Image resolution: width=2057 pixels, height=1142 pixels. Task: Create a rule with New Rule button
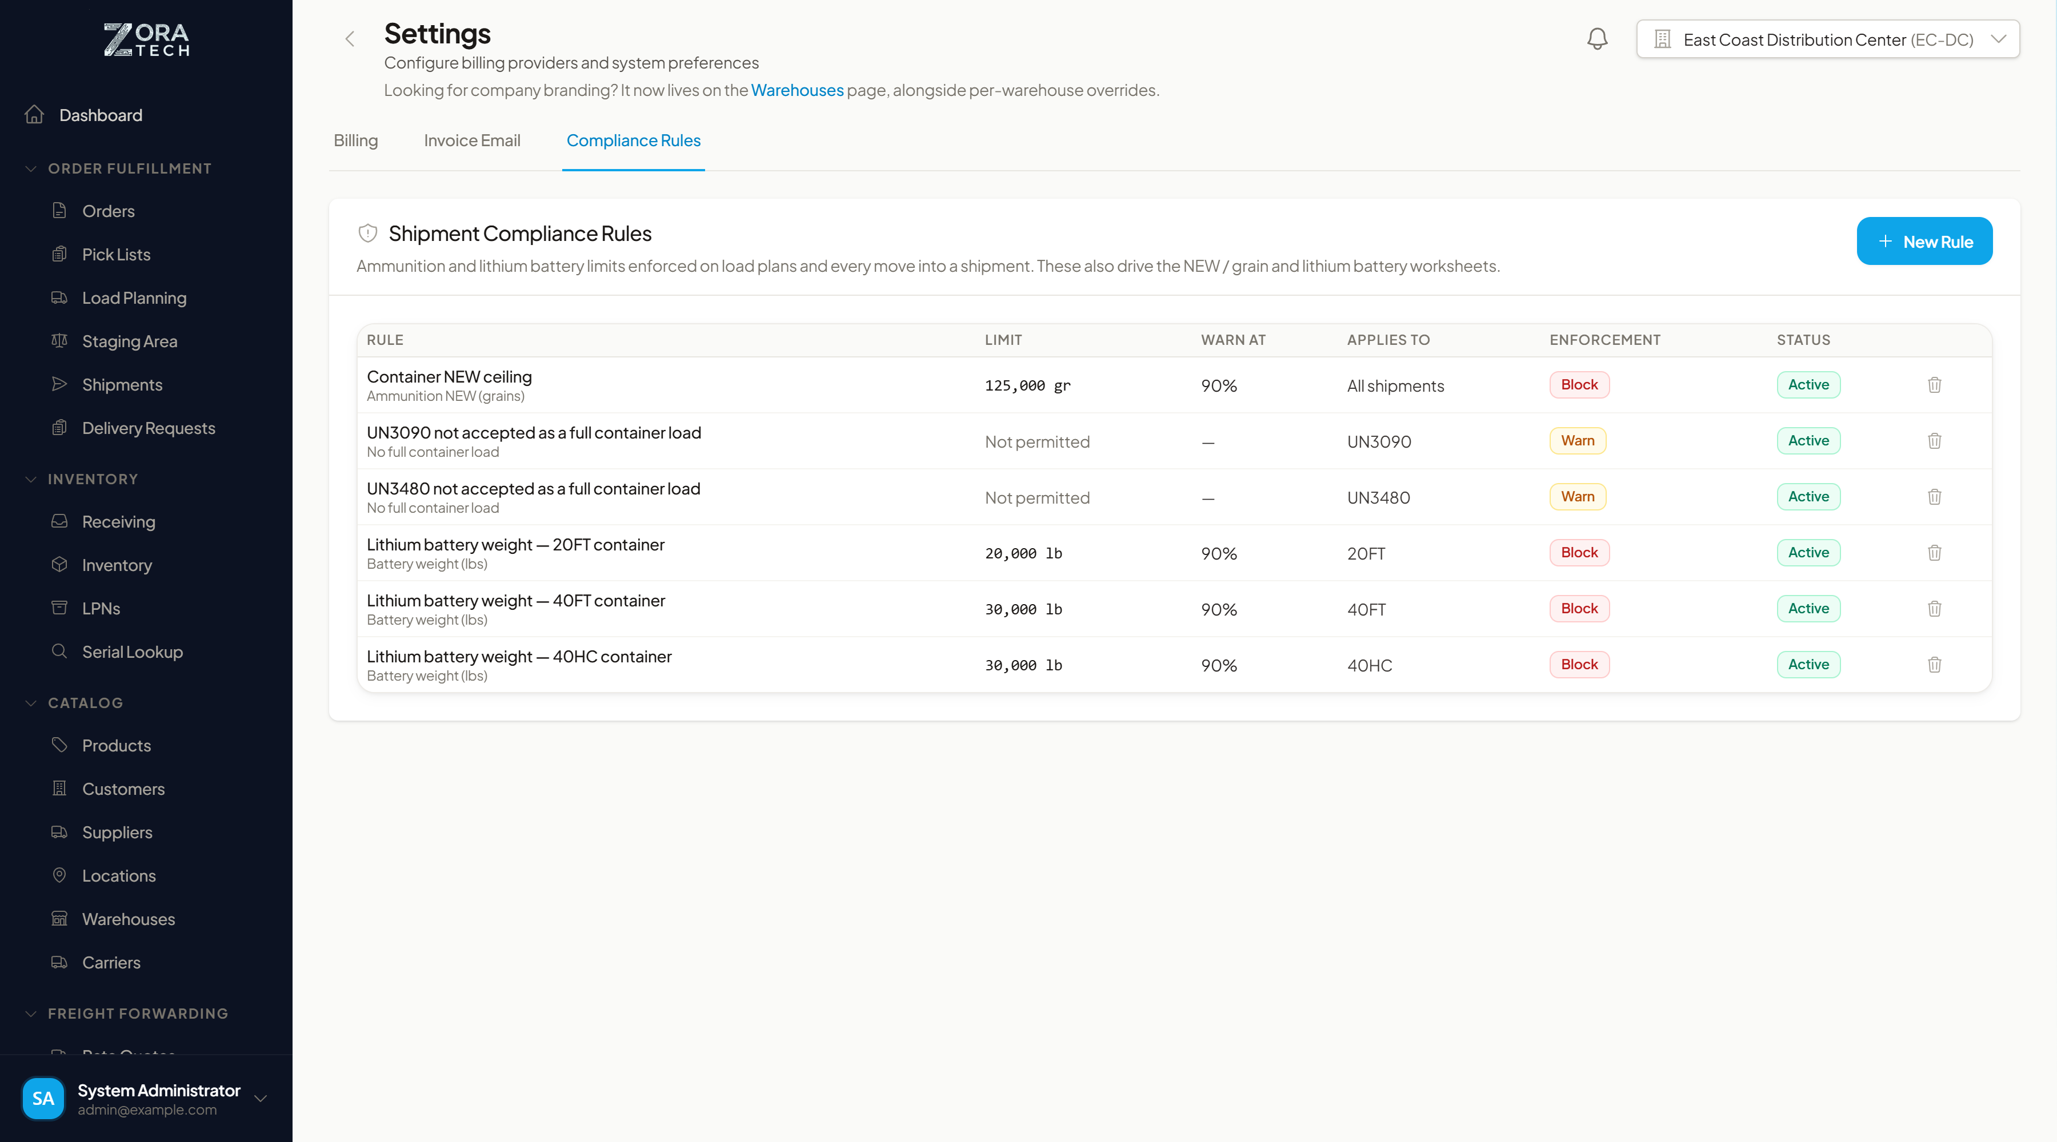tap(1924, 241)
